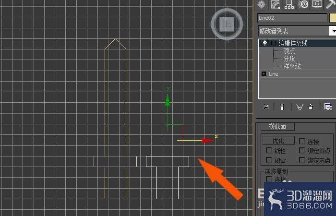
Task: Open the Motion command panel tab
Action: click(x=303, y=4)
